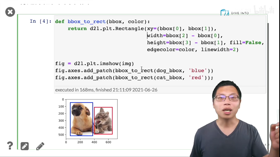Click the DIVE INTO logo
This screenshot has width=280, height=157.
click(x=235, y=13)
